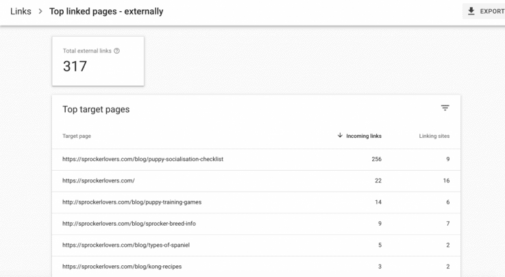
Task: Click the EXPORT button
Action: [484, 11]
